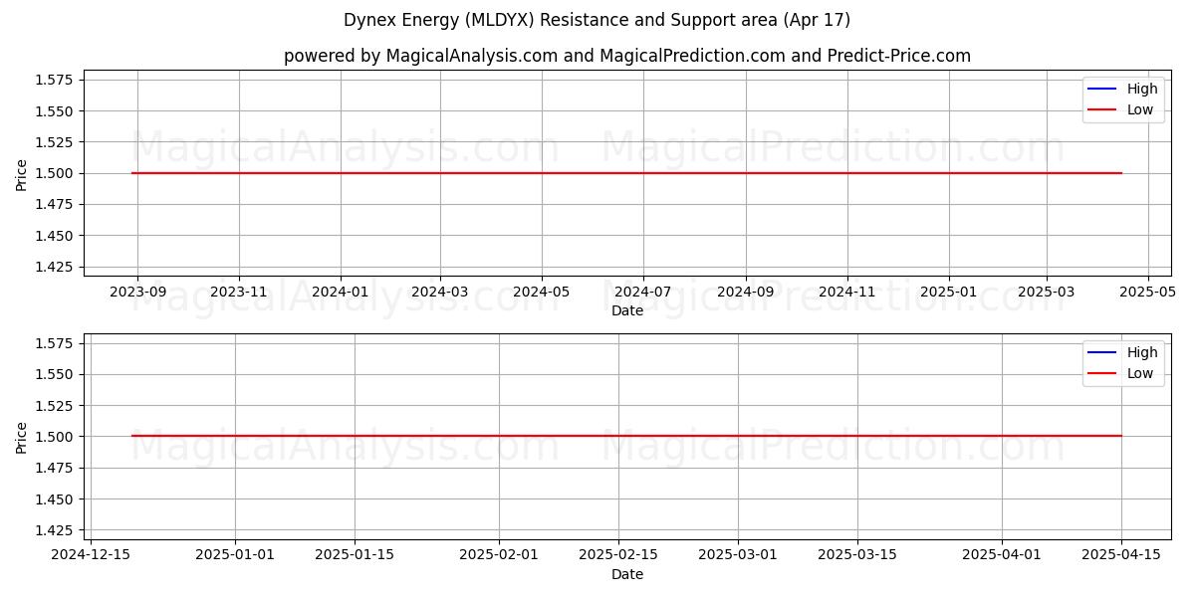1195x597 pixels.
Task: Click the '2025-03-15' date label on the bottom chart
Action: click(857, 555)
